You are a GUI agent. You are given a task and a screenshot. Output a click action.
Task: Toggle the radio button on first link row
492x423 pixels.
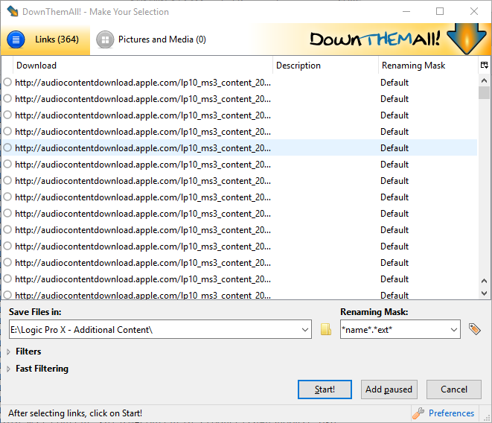click(7, 83)
